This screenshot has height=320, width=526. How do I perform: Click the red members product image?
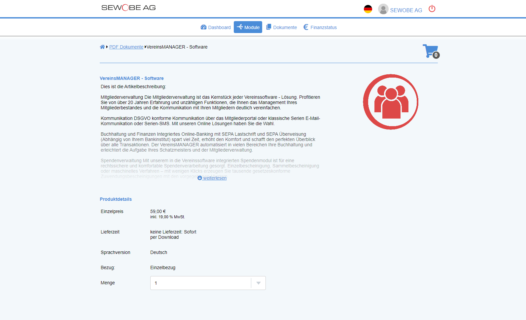tap(391, 102)
